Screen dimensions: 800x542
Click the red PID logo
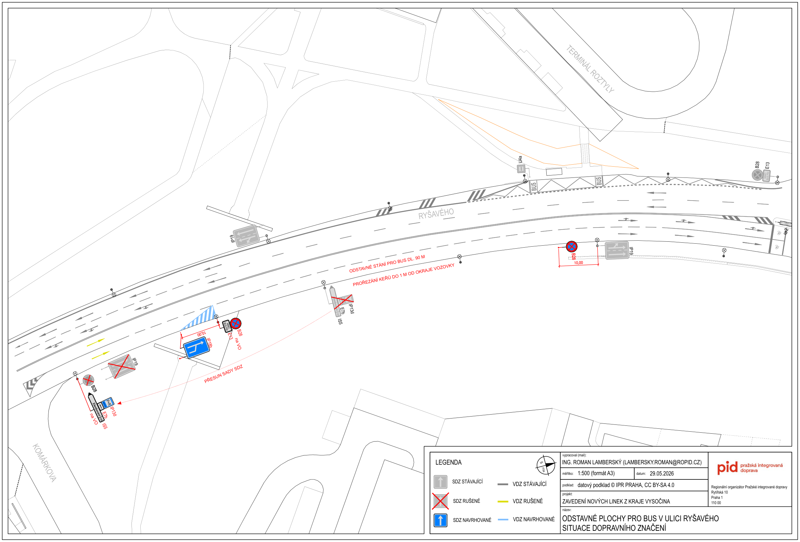pyautogui.click(x=727, y=468)
